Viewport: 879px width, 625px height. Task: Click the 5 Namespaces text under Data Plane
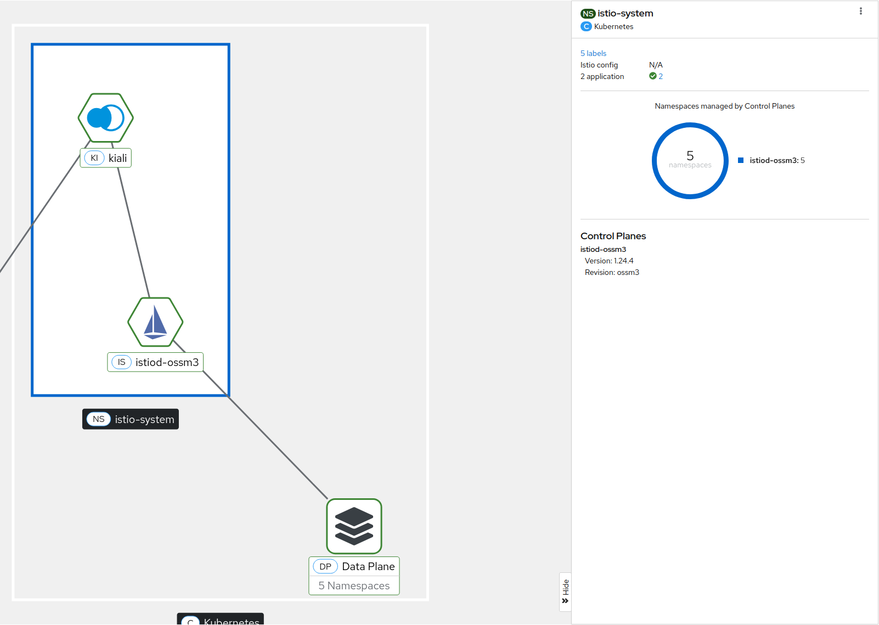pos(354,585)
